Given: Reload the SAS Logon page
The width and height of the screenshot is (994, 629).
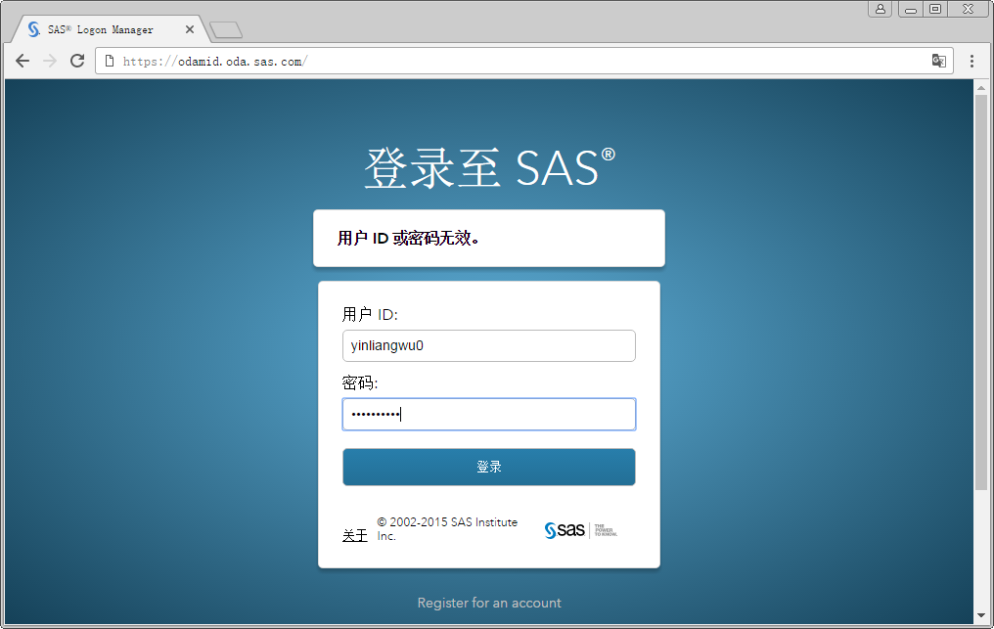Looking at the screenshot, I should tap(76, 60).
